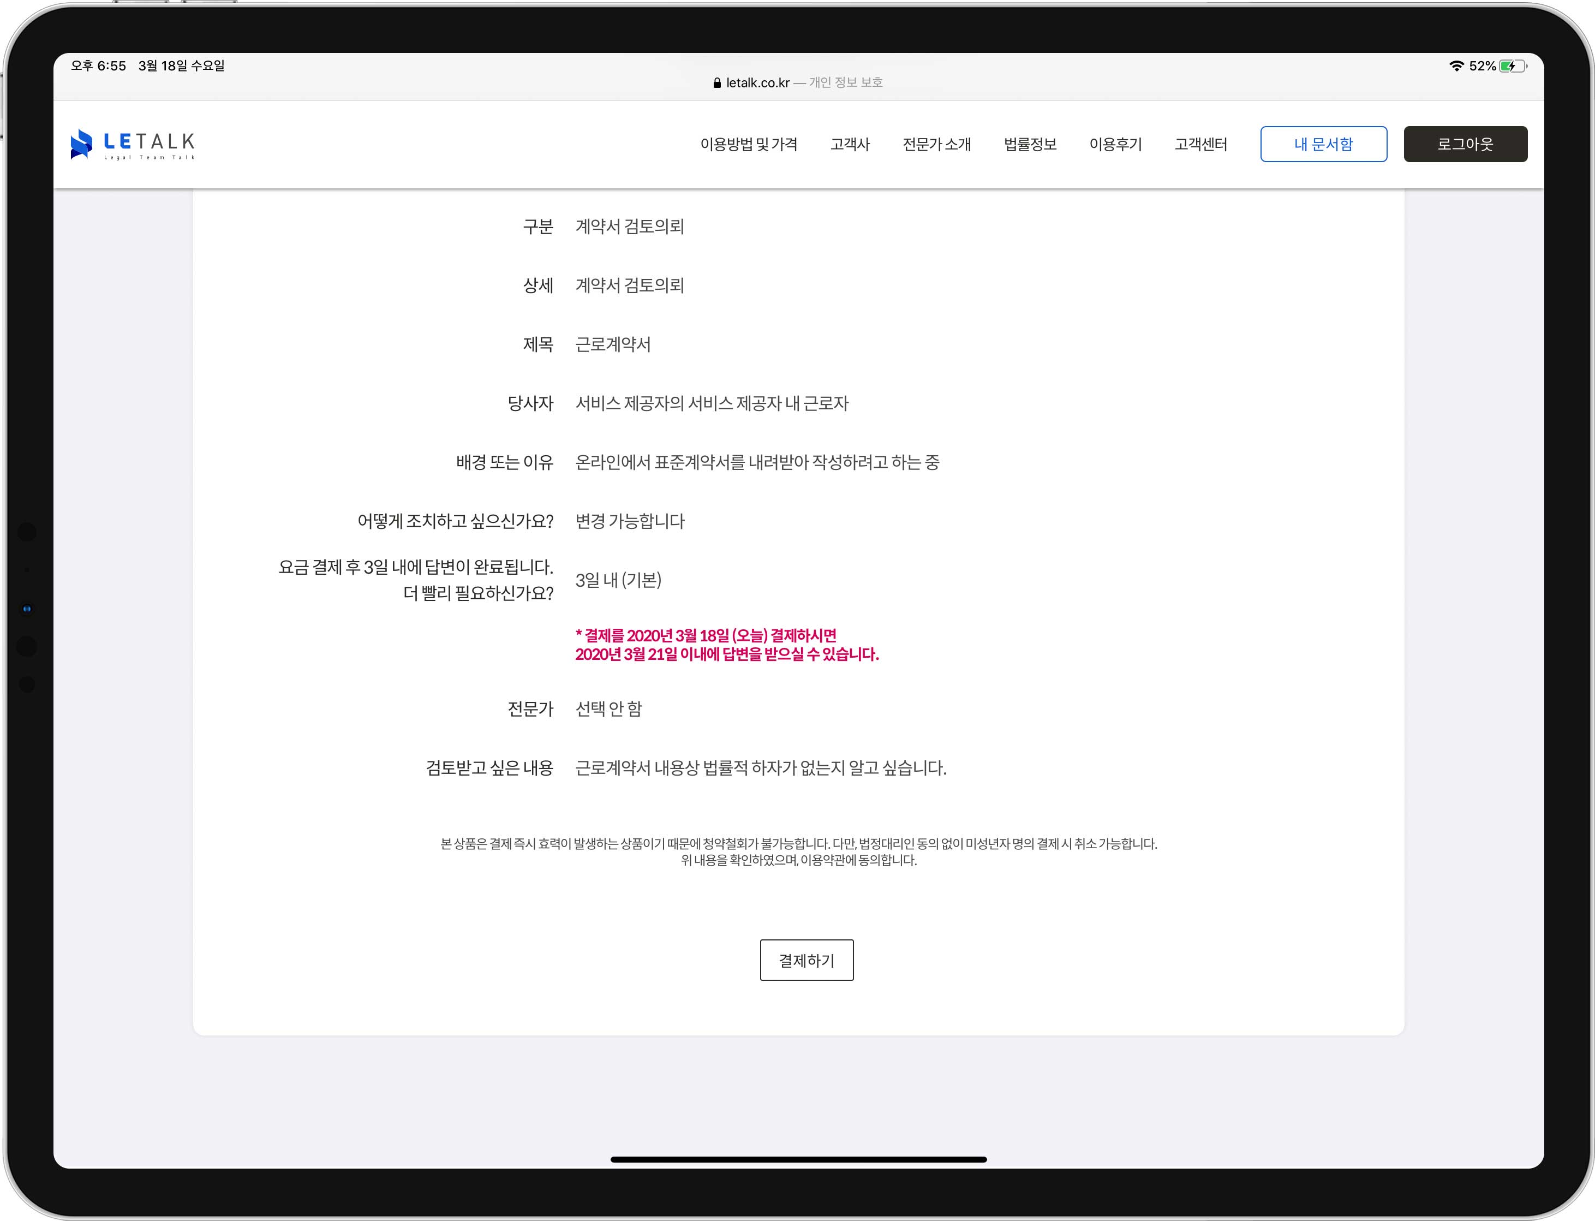Open 이용후기 menu item
The width and height of the screenshot is (1595, 1221).
(x=1115, y=145)
